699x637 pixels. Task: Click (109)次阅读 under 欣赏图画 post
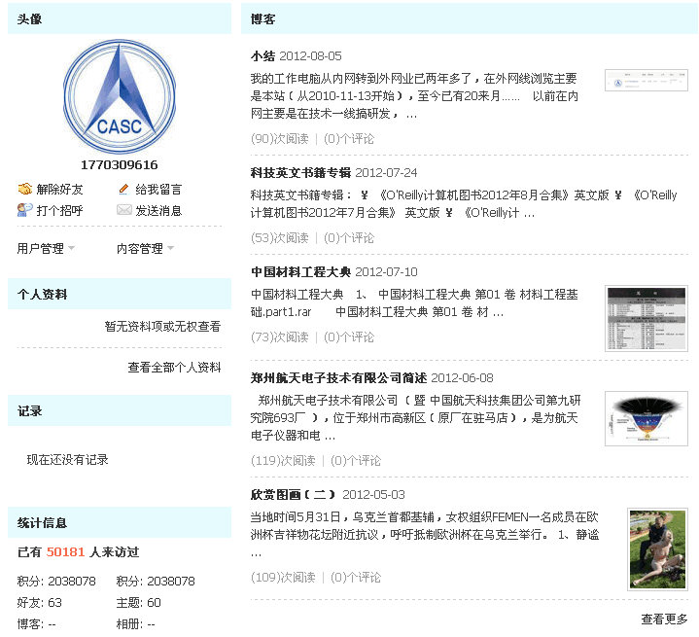coord(283,578)
